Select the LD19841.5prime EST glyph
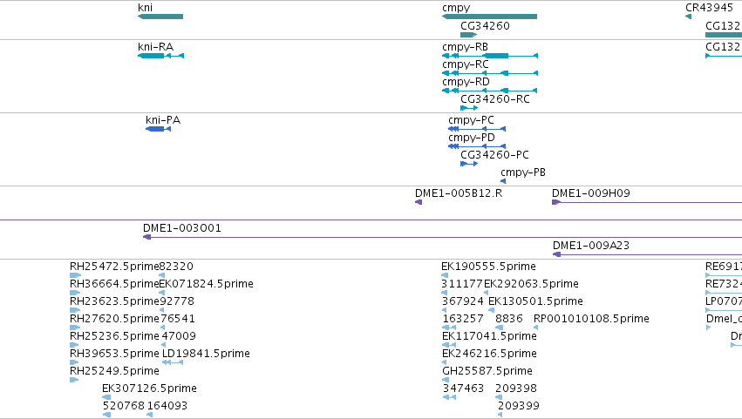The width and height of the screenshot is (742, 419). pyautogui.click(x=173, y=362)
